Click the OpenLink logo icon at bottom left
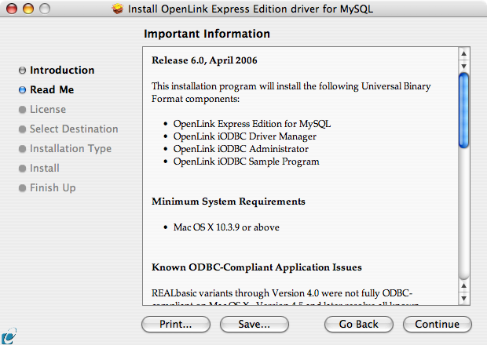 coord(8,336)
